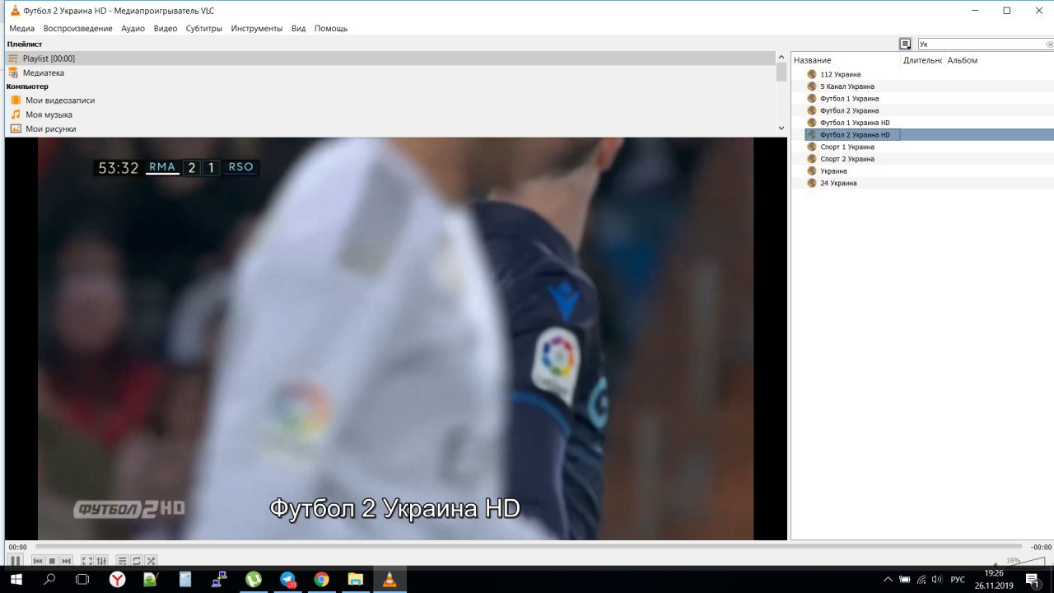This screenshot has height=593, width=1054.
Task: Open Task View on taskbar
Action: 82,580
